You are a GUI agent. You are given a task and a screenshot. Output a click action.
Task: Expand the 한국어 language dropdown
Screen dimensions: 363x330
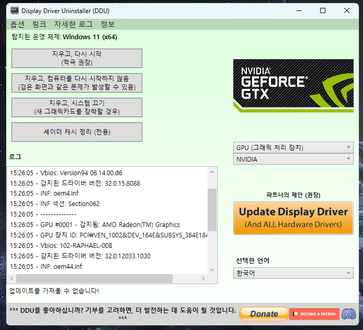(x=293, y=273)
